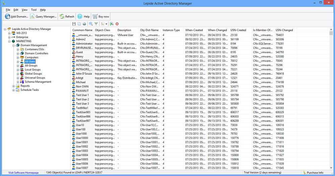Click the Refresh toolbar button
The image size is (335, 176).
point(67,16)
